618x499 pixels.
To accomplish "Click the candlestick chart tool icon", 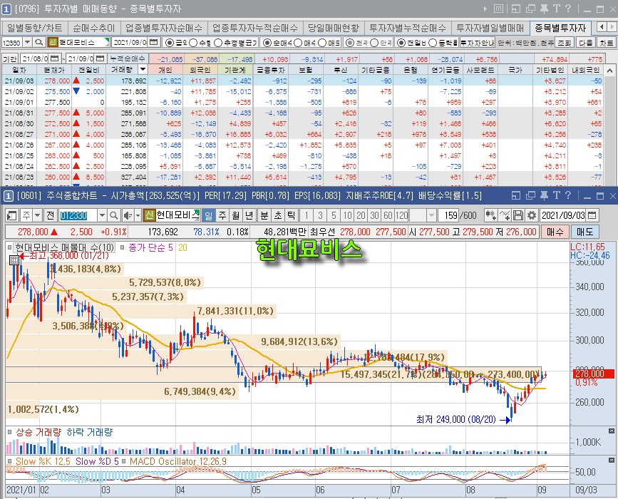I will click(x=490, y=215).
